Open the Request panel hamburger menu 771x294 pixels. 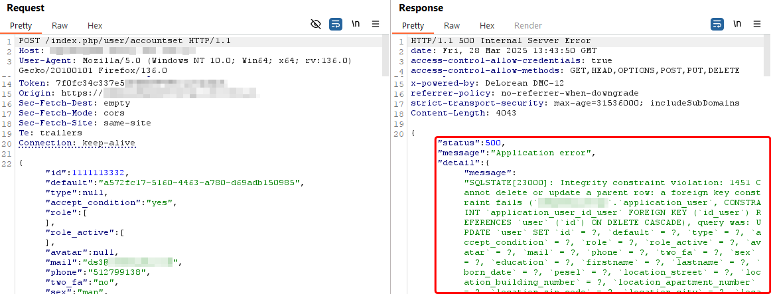pos(376,24)
